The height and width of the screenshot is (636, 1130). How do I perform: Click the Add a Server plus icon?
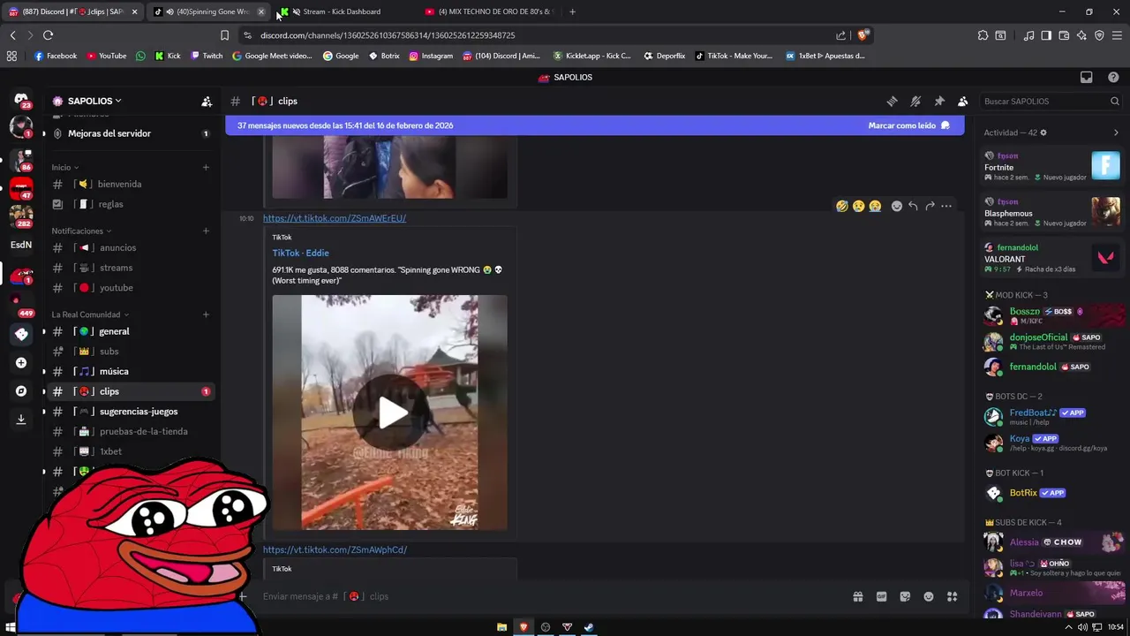21,362
